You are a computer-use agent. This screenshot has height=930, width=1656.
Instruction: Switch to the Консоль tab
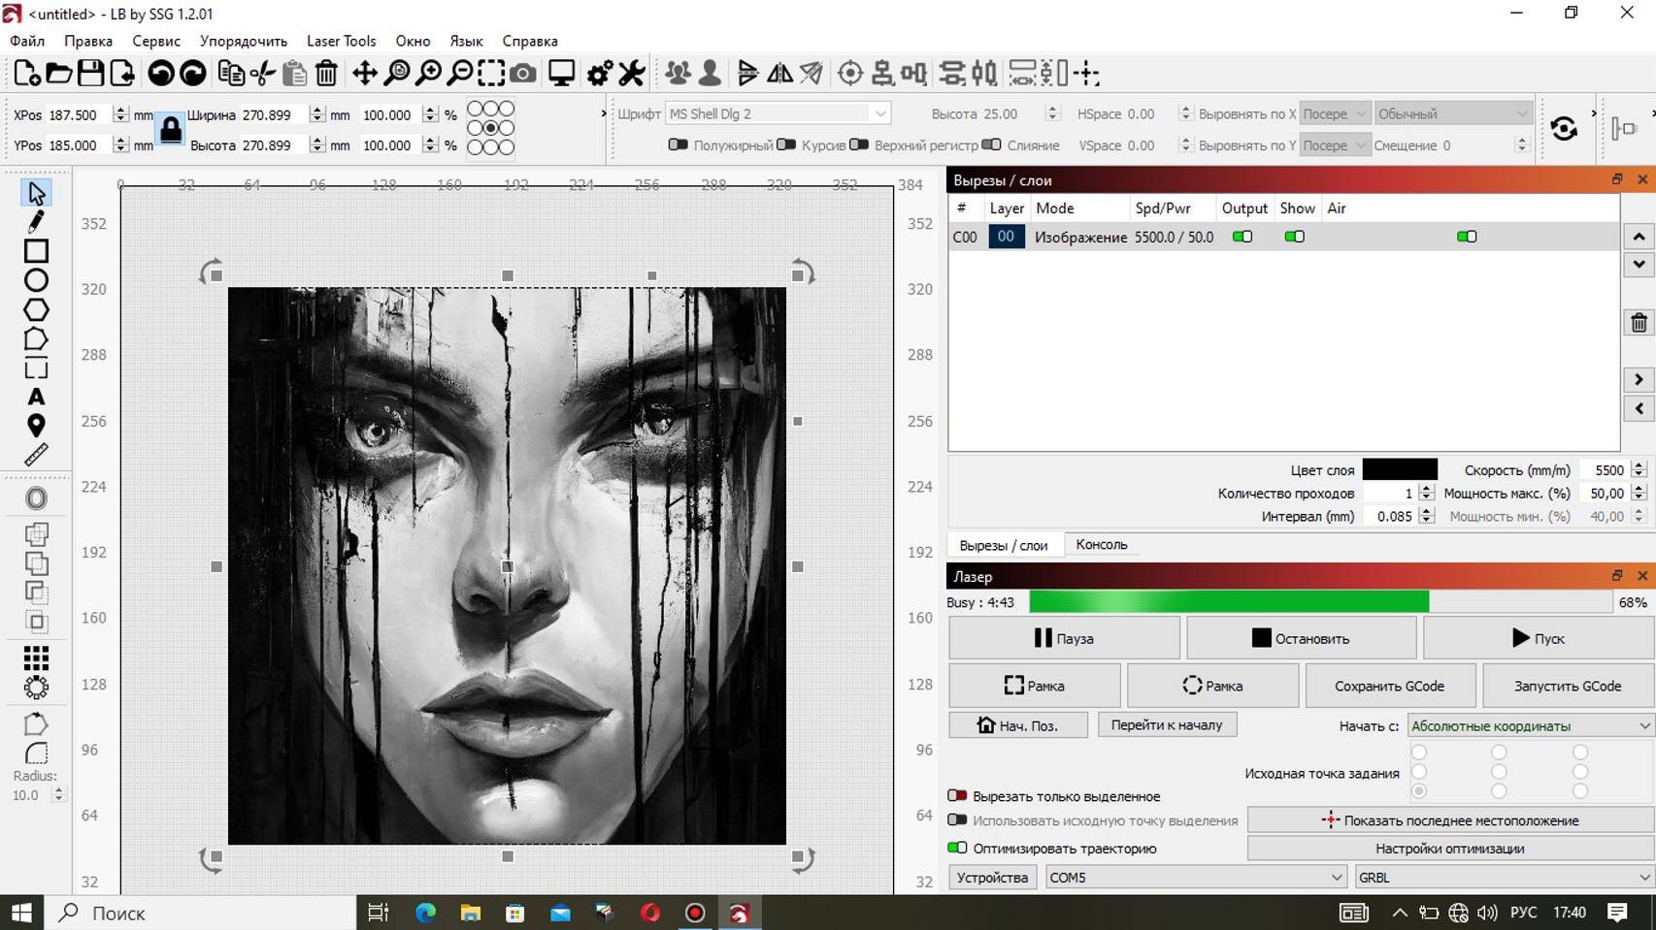(x=1101, y=545)
